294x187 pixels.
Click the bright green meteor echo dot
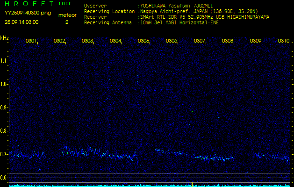point(192,111)
